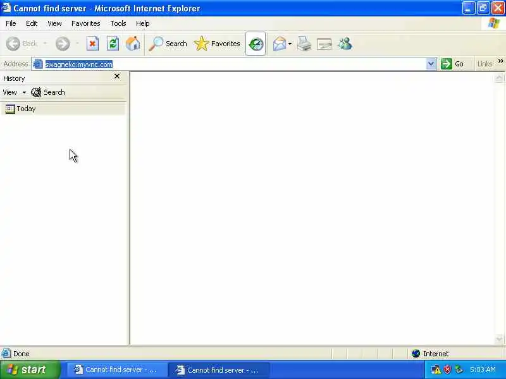Go to the Home page icon
Image resolution: width=506 pixels, height=379 pixels.
(x=133, y=44)
